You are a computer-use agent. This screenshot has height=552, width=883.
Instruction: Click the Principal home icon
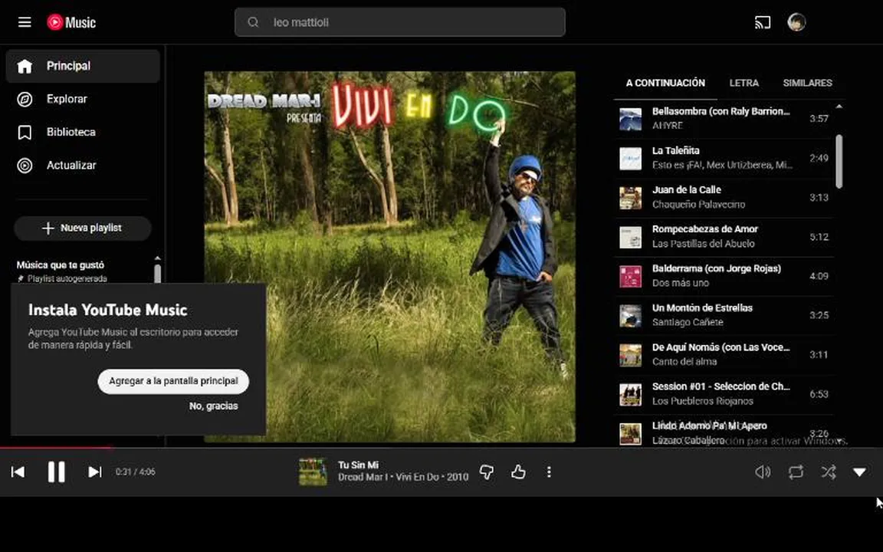click(x=25, y=66)
